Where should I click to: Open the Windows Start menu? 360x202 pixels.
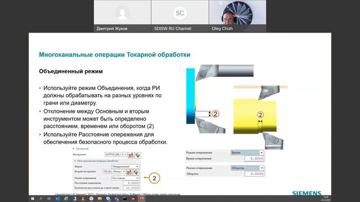click(33, 199)
